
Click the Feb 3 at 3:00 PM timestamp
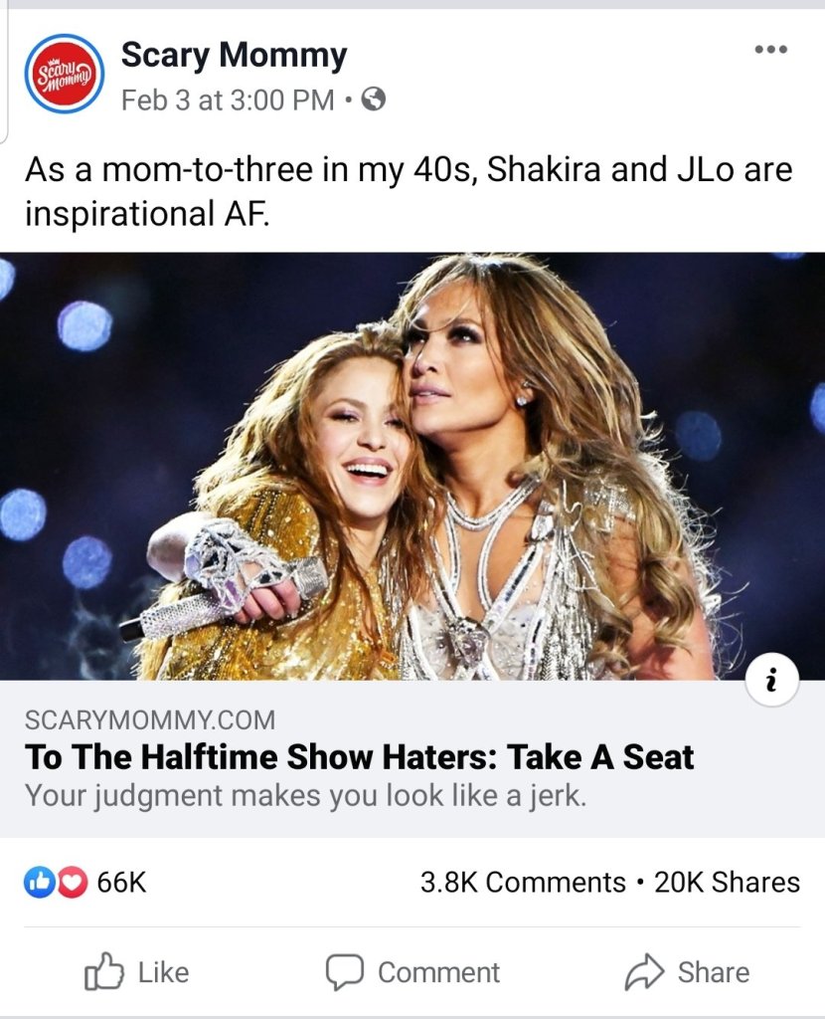[228, 101]
